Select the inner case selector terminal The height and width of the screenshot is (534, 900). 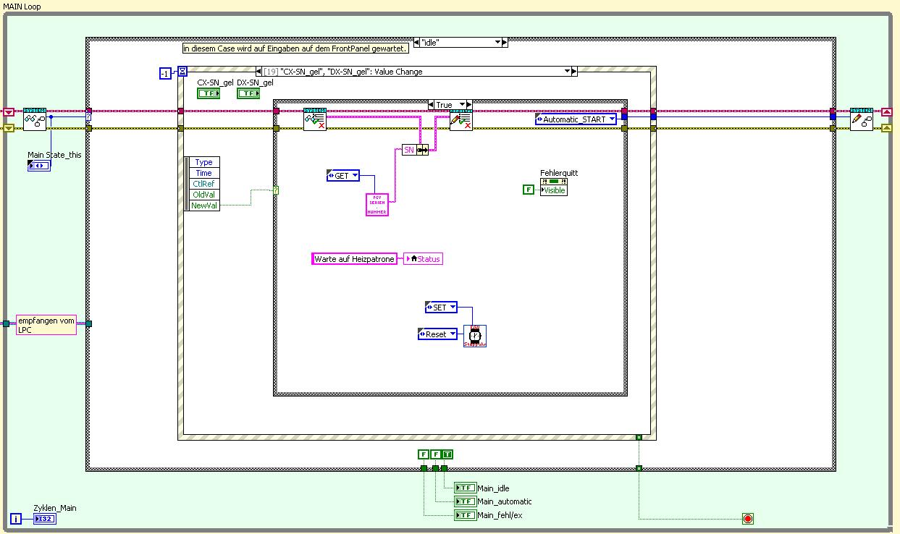tap(276, 190)
